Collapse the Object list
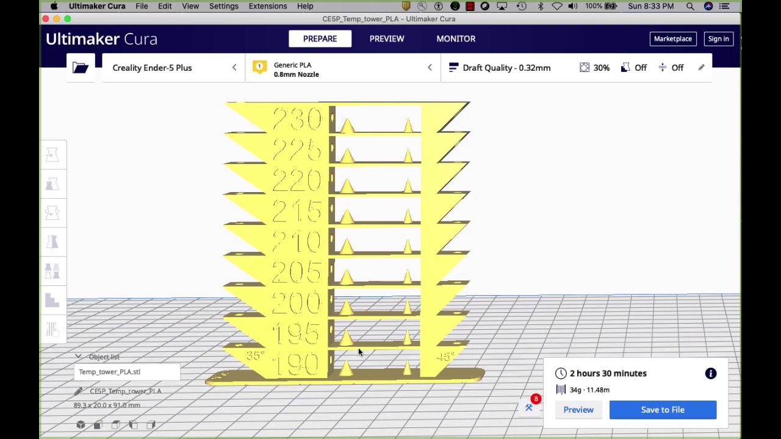Screen dimensions: 781x439 click(x=78, y=357)
